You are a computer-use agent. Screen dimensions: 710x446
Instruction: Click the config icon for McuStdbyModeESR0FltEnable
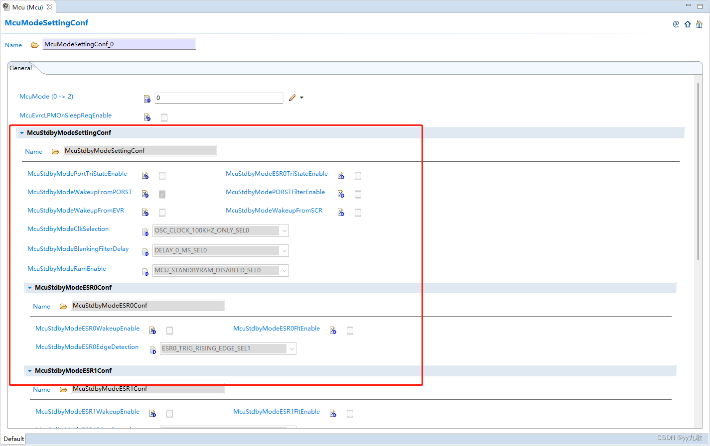pyautogui.click(x=333, y=331)
